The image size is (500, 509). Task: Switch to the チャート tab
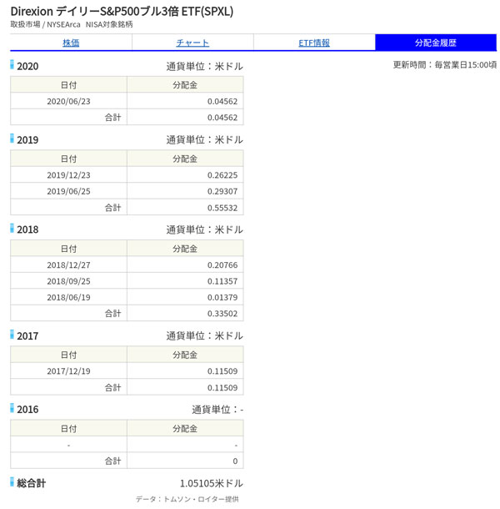coord(192,43)
